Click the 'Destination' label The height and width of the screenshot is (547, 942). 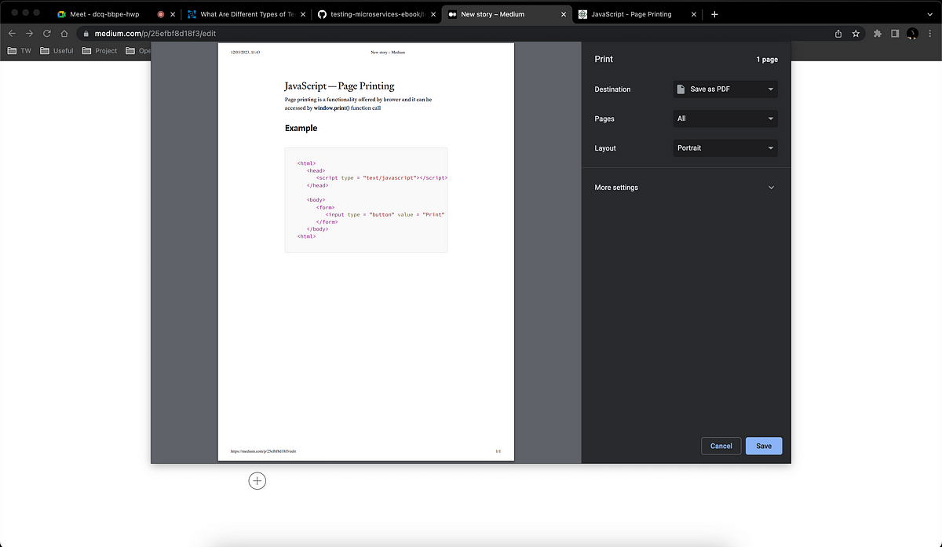612,89
